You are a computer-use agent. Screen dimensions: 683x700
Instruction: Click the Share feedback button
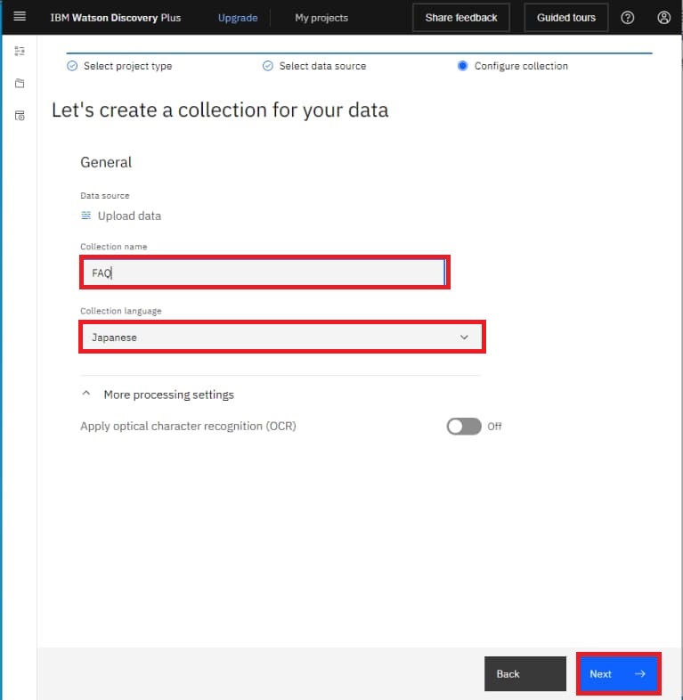click(461, 18)
